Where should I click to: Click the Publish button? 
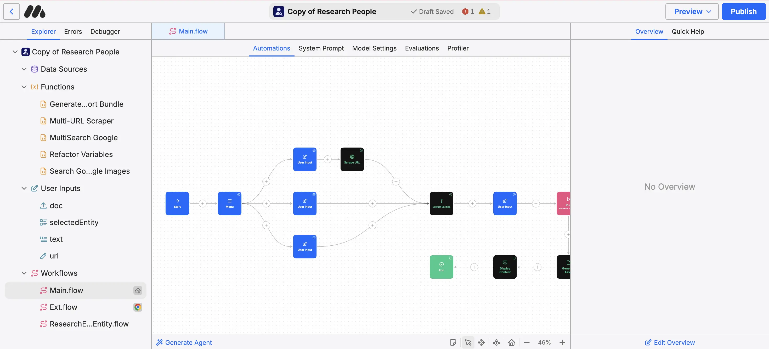(743, 12)
